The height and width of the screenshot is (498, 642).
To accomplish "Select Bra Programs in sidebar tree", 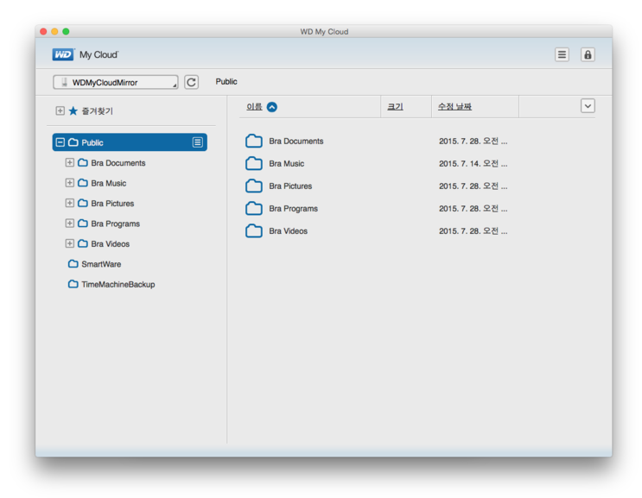I will (x=116, y=224).
